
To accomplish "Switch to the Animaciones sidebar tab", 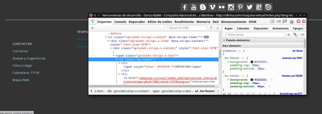I will click(x=280, y=28).
